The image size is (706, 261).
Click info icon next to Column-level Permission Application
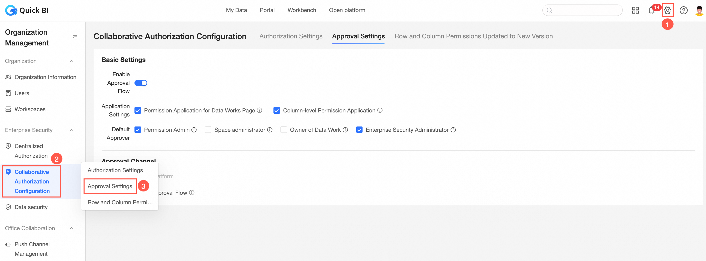point(380,110)
